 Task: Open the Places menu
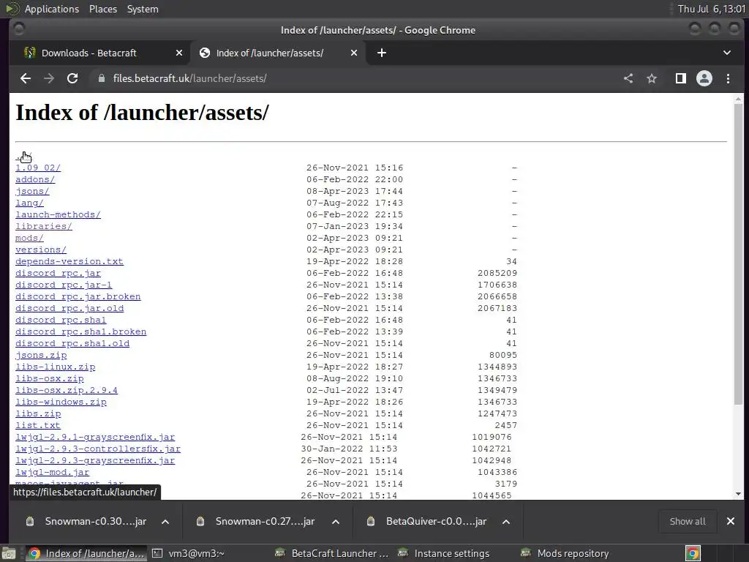[x=103, y=9]
